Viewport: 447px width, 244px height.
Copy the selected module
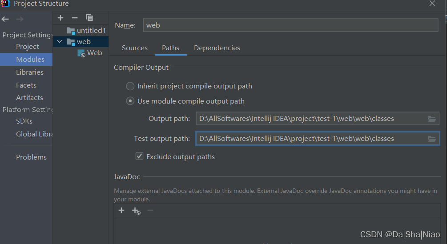89,18
